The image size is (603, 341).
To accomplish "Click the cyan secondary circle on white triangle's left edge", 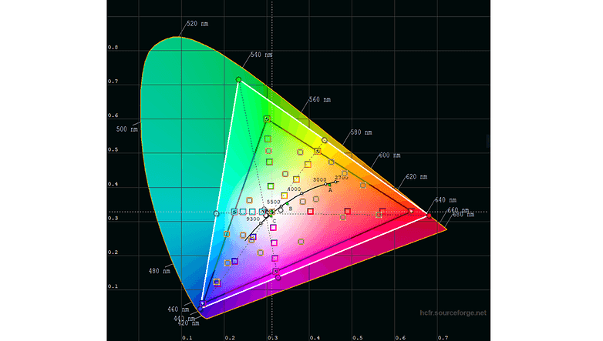I will pyautogui.click(x=216, y=213).
